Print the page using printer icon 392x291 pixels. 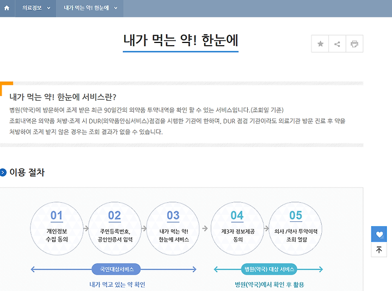click(x=354, y=44)
